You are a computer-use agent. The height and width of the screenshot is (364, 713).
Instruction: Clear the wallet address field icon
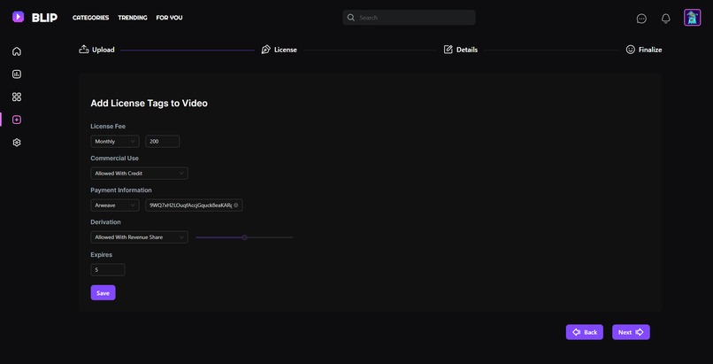click(x=236, y=205)
